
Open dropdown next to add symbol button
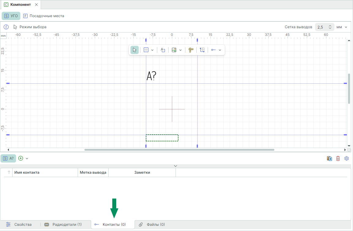(x=27, y=158)
